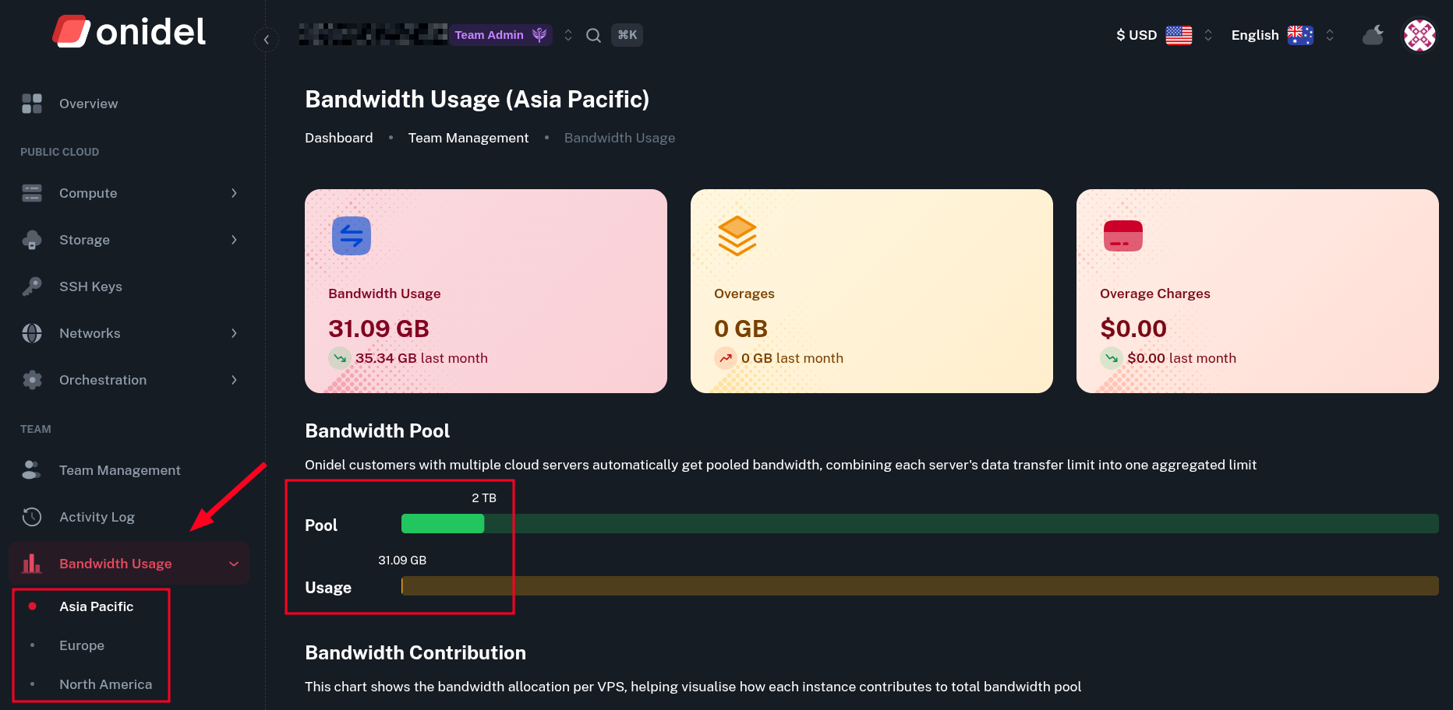Open Activity Log clock icon
1453x710 pixels.
coord(32,517)
